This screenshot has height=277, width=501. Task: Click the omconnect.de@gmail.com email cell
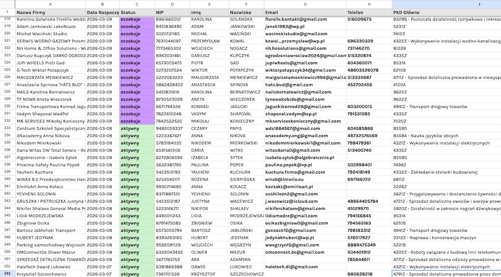[x=304, y=252]
